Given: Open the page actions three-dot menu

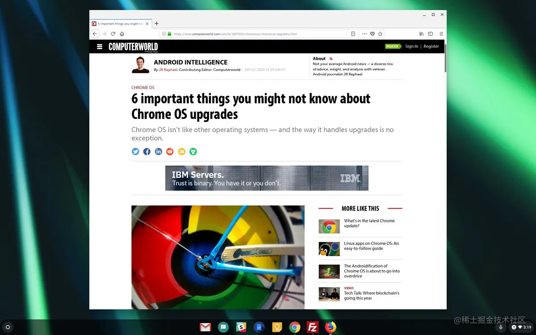Looking at the screenshot, I should [x=364, y=34].
